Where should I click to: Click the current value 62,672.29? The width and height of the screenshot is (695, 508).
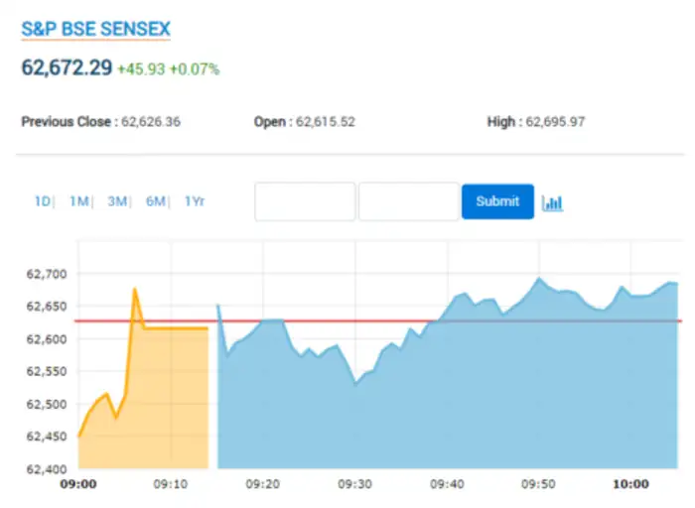(66, 68)
